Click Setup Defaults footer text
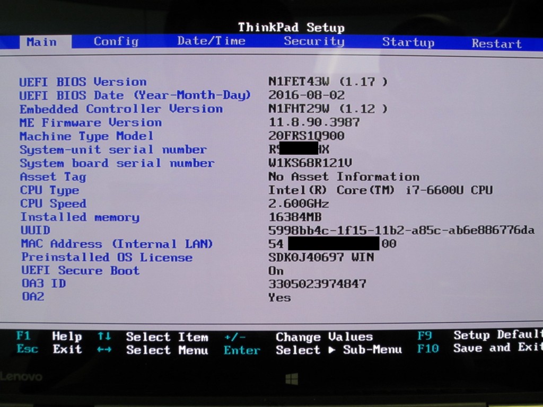 click(498, 335)
